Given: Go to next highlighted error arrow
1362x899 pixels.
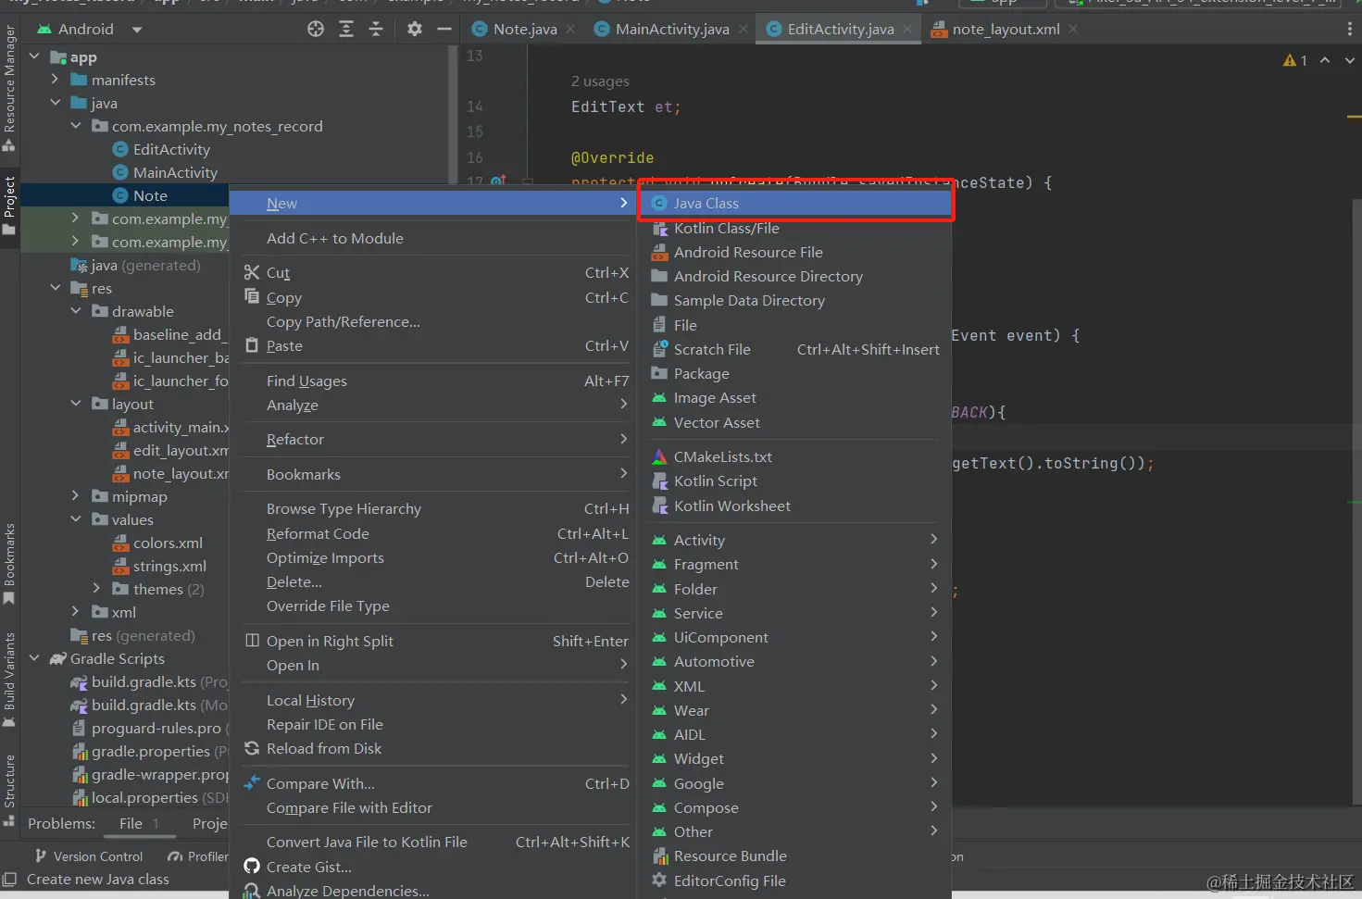Looking at the screenshot, I should point(1349,60).
